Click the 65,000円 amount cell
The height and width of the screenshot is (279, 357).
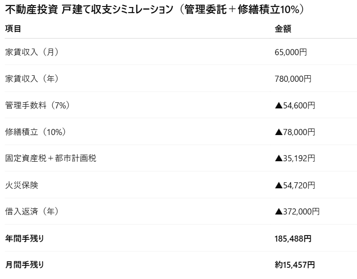coord(291,52)
